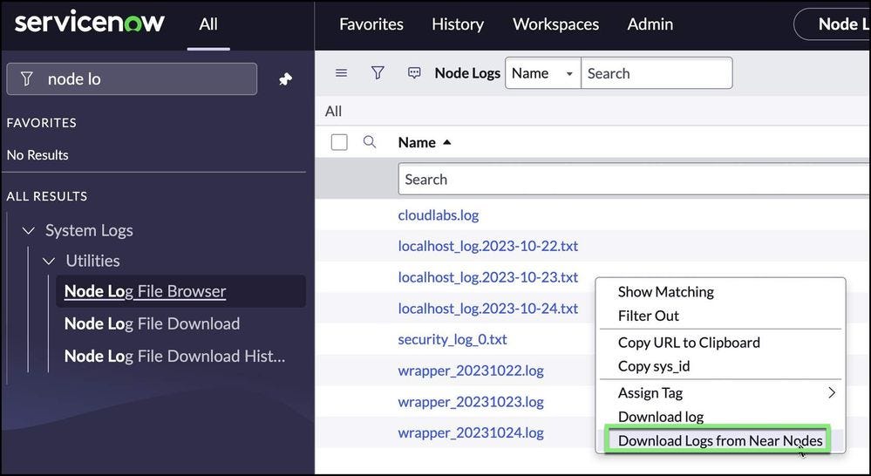Open the All menu tab
This screenshot has width=871, height=476.
pos(208,24)
